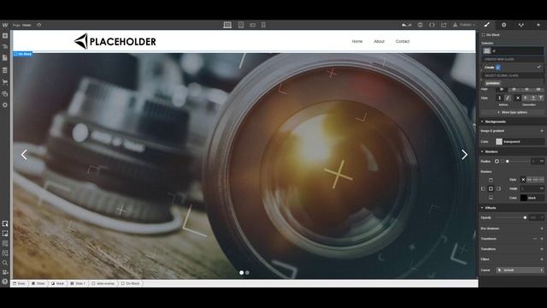Image resolution: width=547 pixels, height=308 pixels.
Task: Toggle the hide element edges icon in sidebar
Action: (x=5, y=234)
